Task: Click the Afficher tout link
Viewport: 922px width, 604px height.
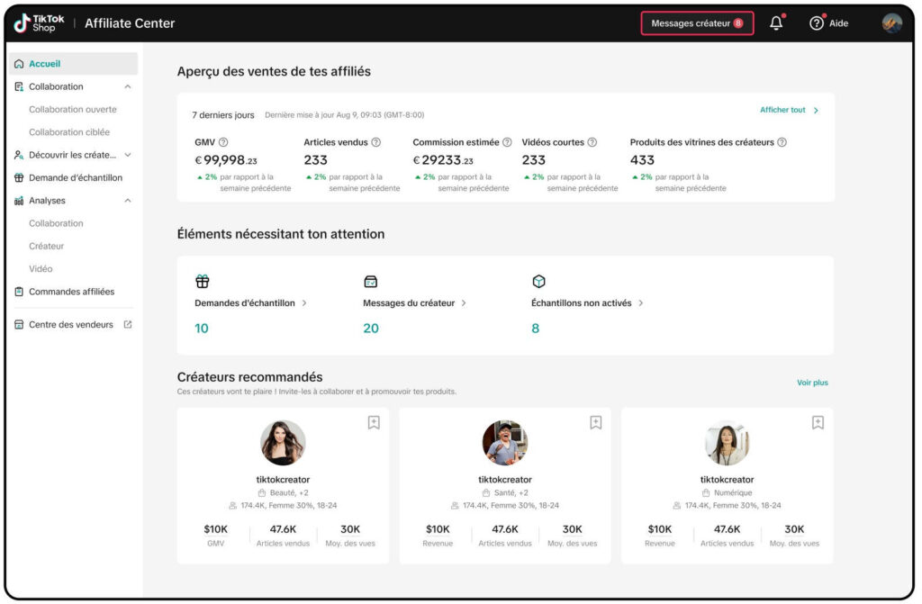Action: click(789, 110)
